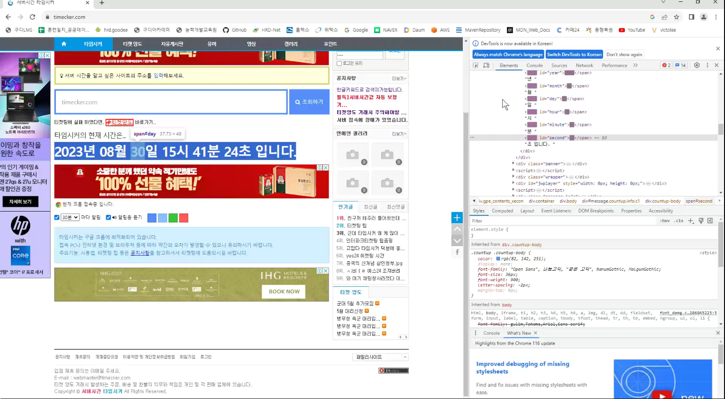Click the floating down arrow button

(457, 240)
